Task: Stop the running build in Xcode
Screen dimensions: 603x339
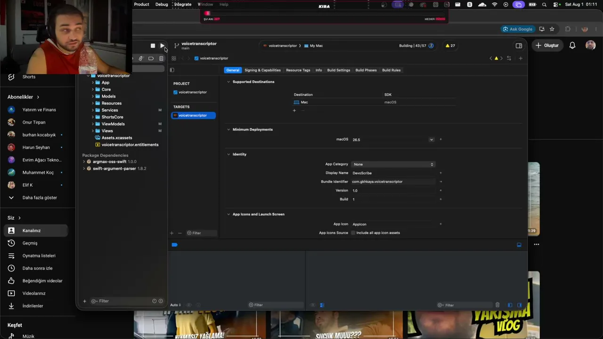Action: (x=153, y=46)
